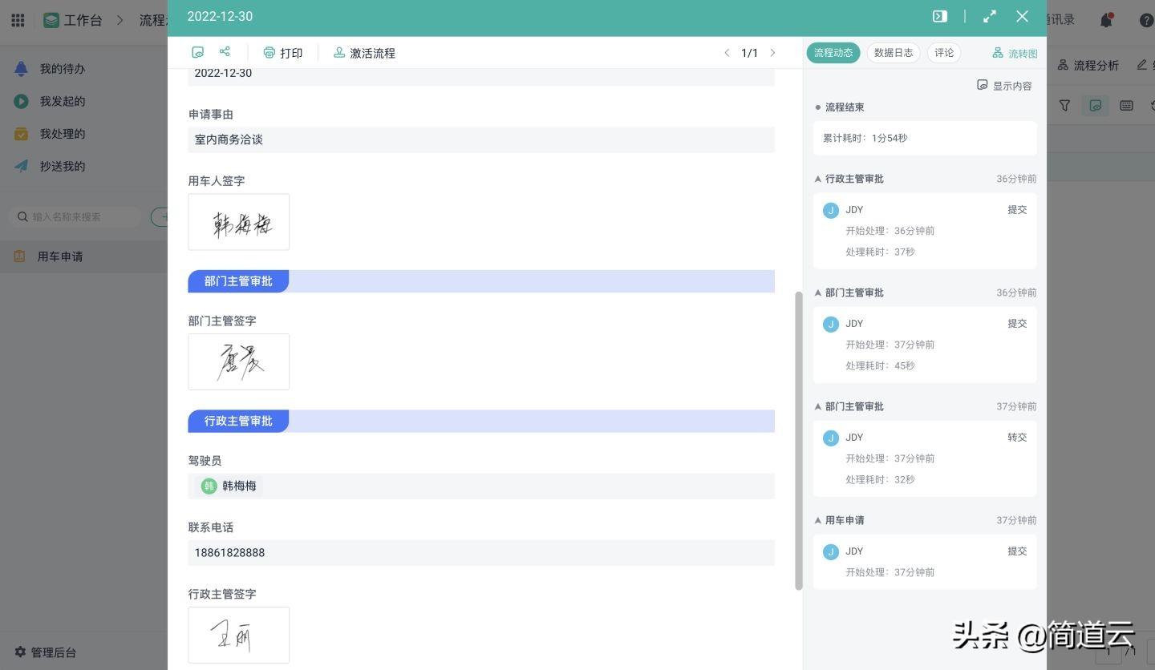1155x670 pixels.
Task: Open the app grid launcher icon
Action: click(x=18, y=20)
